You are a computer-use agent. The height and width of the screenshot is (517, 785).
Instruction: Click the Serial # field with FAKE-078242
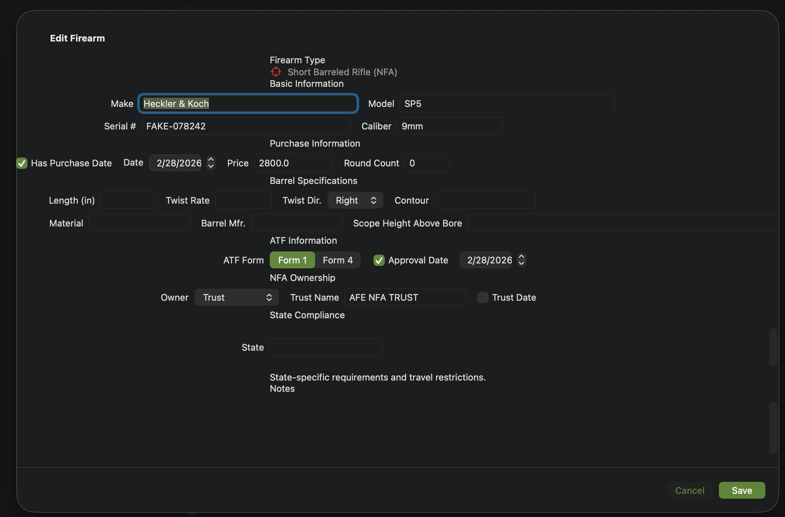pyautogui.click(x=245, y=126)
